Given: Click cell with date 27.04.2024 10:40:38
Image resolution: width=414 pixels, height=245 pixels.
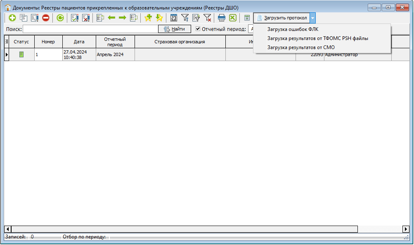Looking at the screenshot, I should [79, 54].
